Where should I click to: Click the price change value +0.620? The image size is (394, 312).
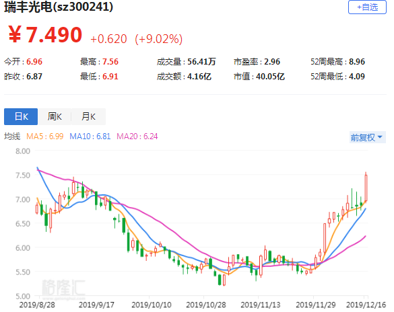point(108,39)
